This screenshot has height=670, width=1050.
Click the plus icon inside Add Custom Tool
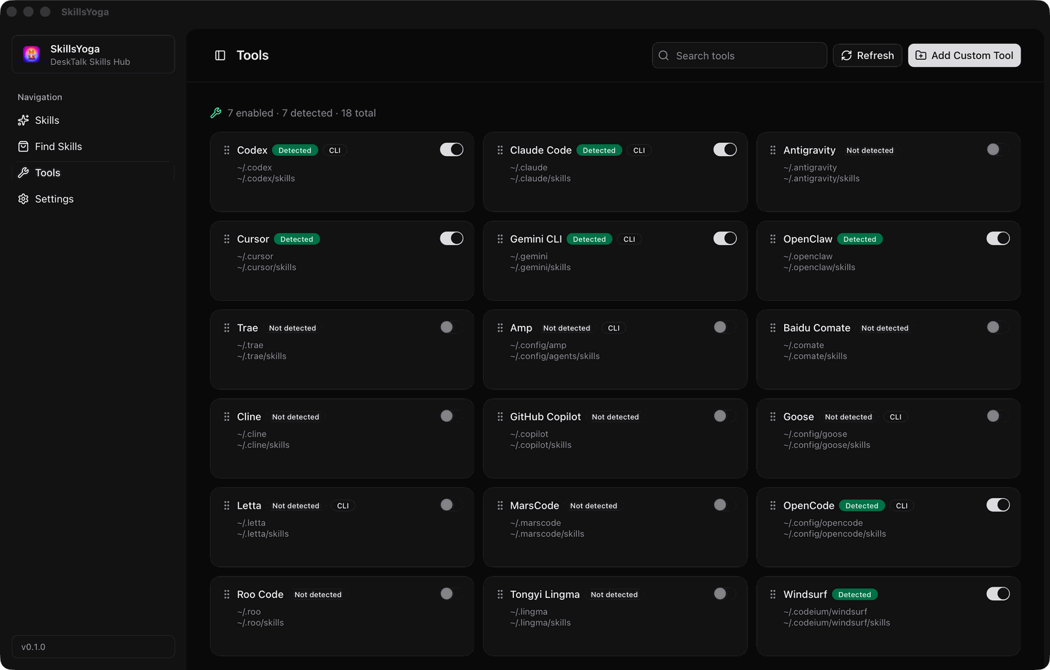pos(921,55)
